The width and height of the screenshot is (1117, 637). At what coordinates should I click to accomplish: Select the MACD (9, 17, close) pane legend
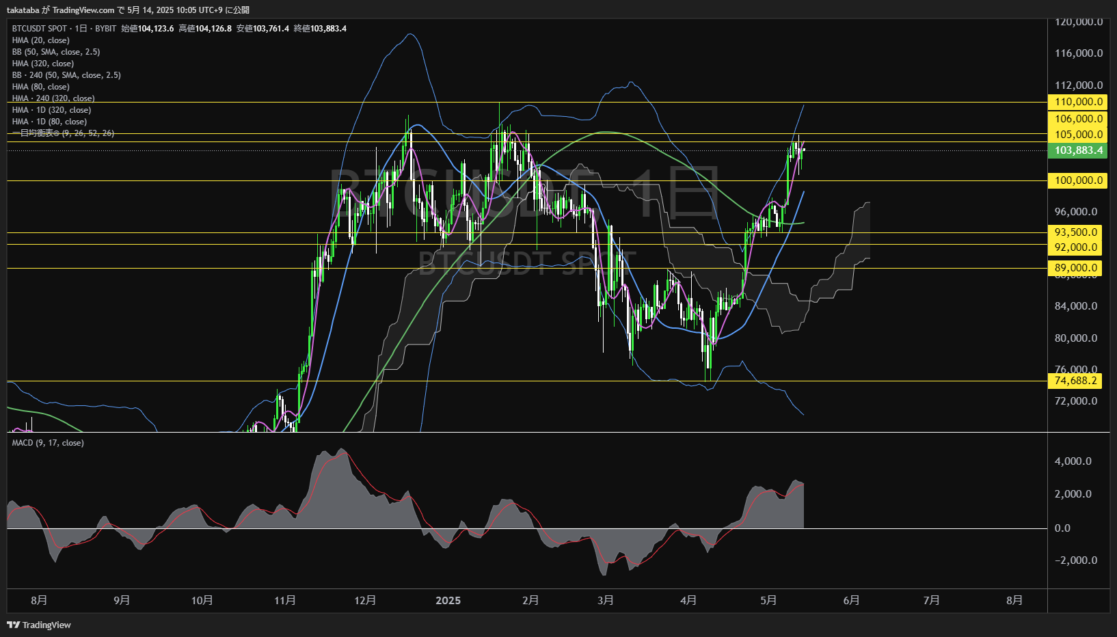pyautogui.click(x=48, y=443)
